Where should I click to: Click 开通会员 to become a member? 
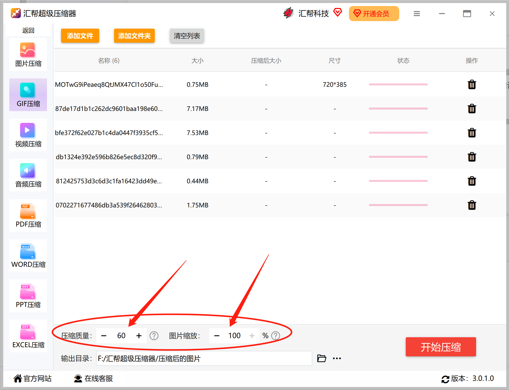(374, 14)
